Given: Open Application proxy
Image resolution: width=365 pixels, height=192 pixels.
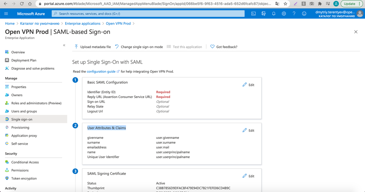Looking at the screenshot, I should (x=24, y=136).
